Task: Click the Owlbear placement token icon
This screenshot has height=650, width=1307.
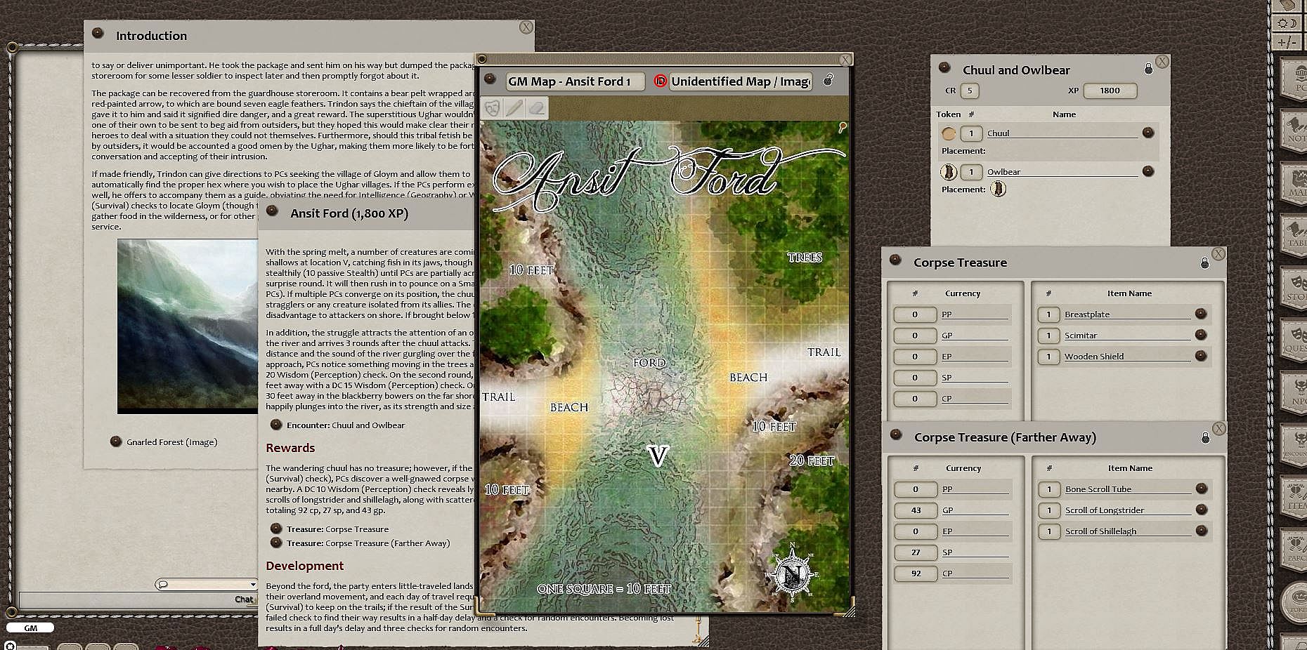Action: [998, 189]
